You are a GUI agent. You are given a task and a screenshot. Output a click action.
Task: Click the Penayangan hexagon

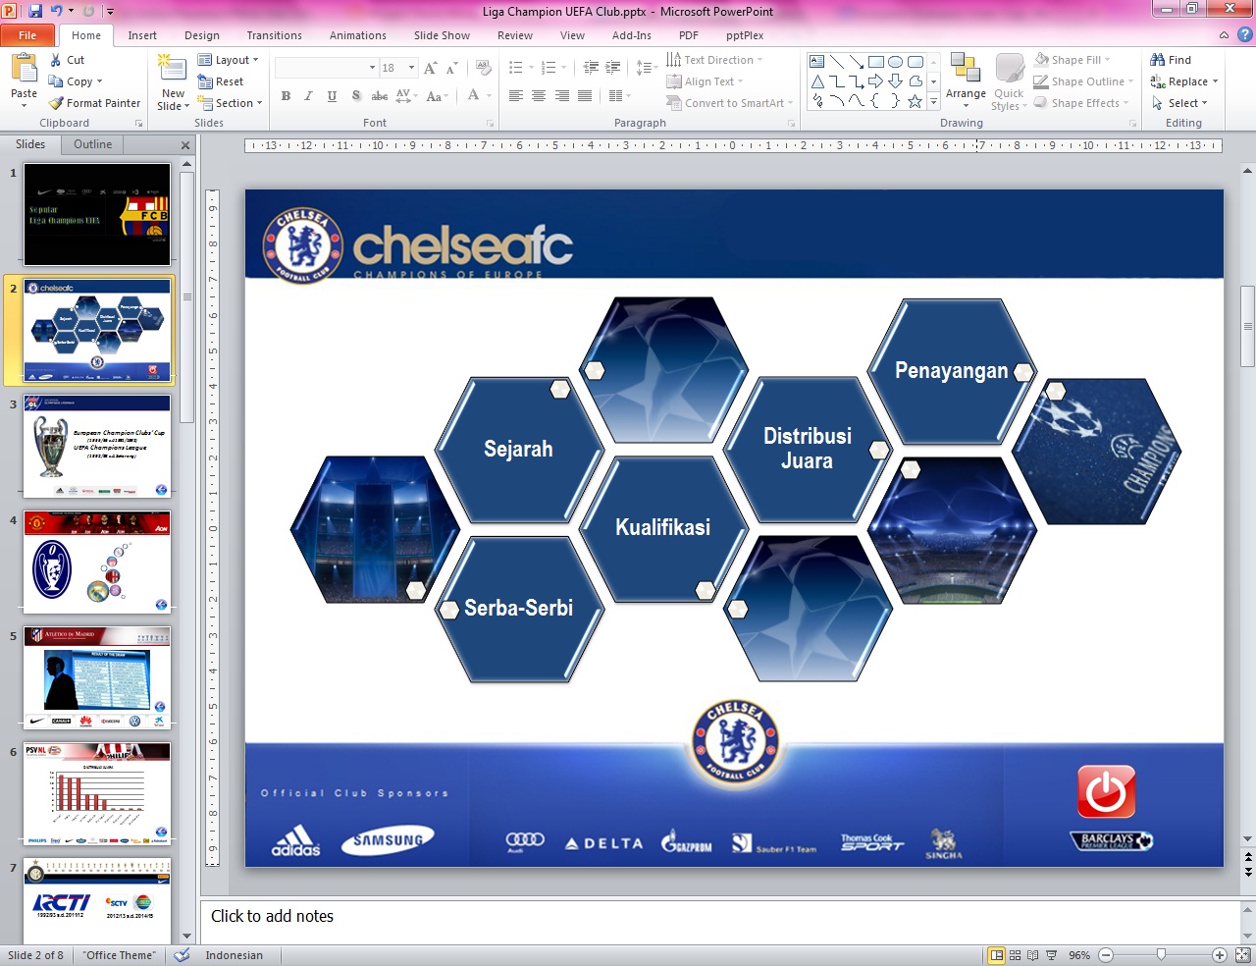(x=951, y=371)
